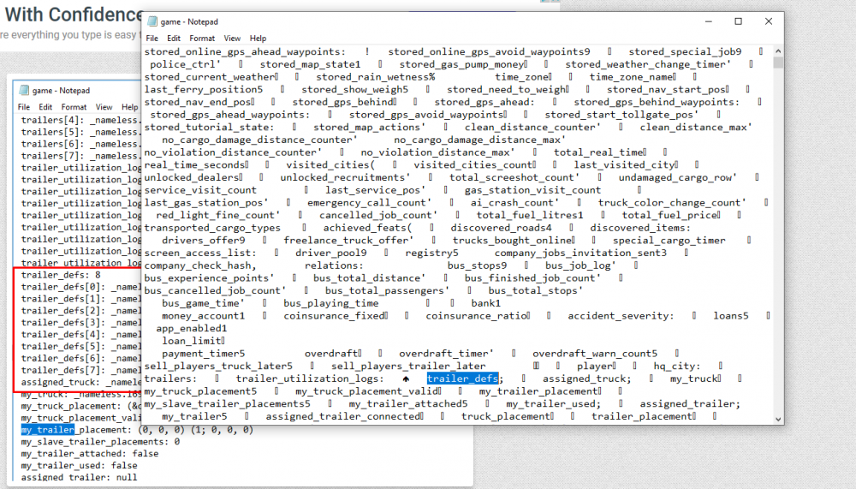Click the Notepad icon in the front window title bar
The height and width of the screenshot is (489, 856).
[152, 21]
